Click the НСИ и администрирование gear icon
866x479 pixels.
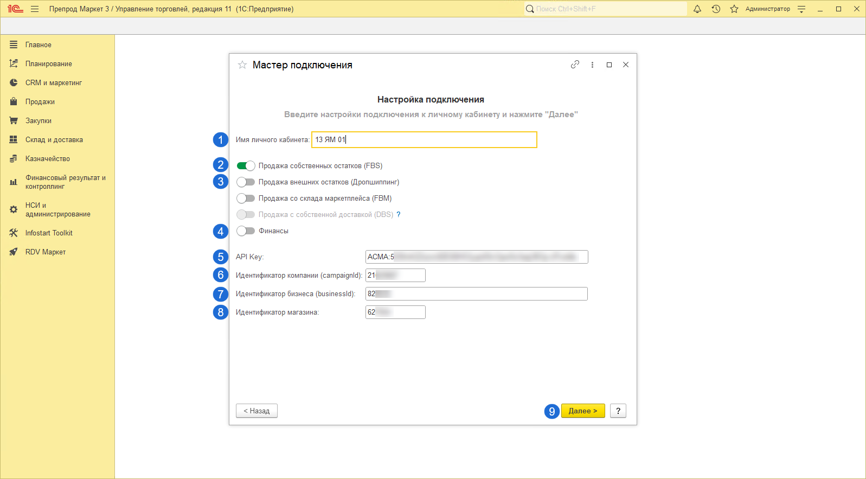(14, 209)
